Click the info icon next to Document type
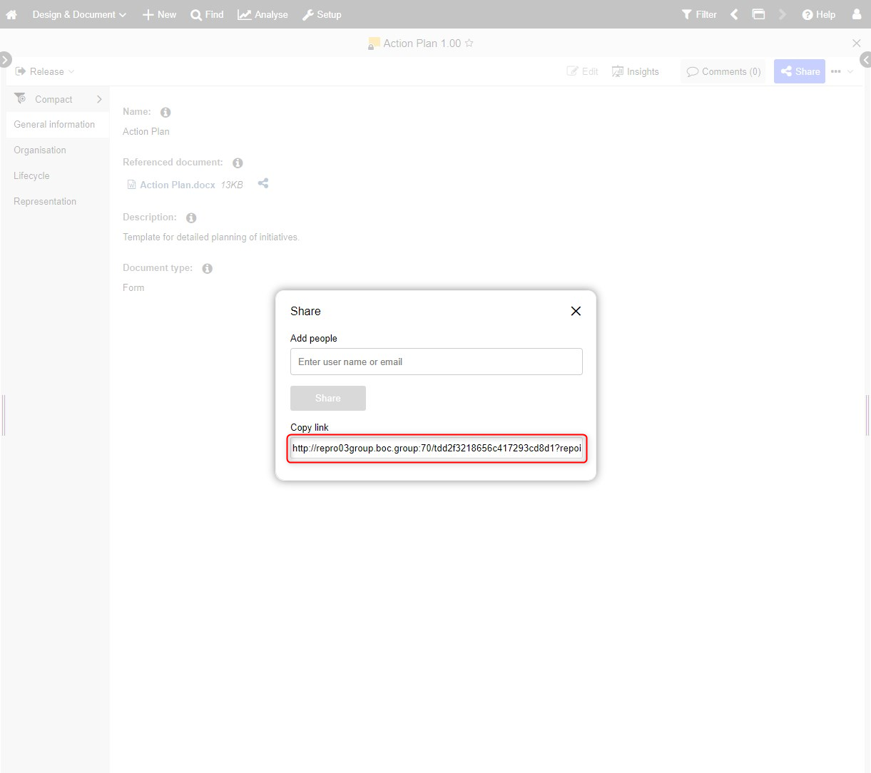Image resolution: width=871 pixels, height=773 pixels. tap(207, 268)
